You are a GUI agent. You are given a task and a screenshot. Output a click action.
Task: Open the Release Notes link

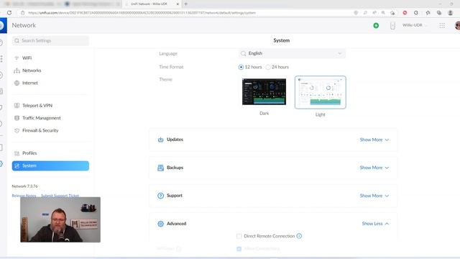click(24, 196)
